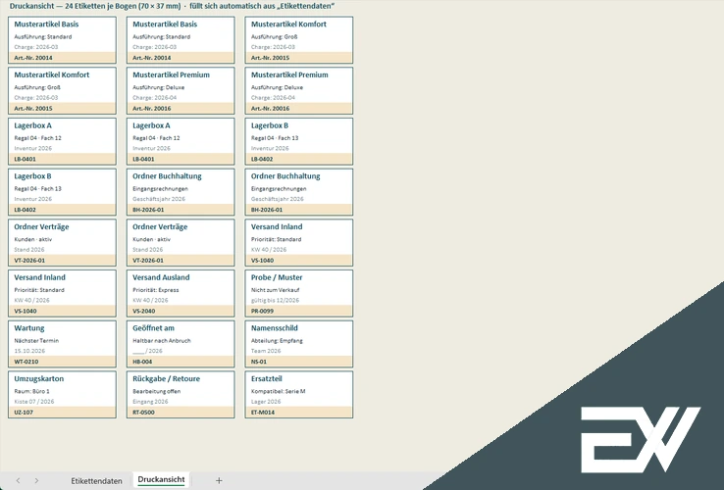The image size is (724, 490).
Task: Select the 15.10.2026 date cell
Action: (29, 351)
